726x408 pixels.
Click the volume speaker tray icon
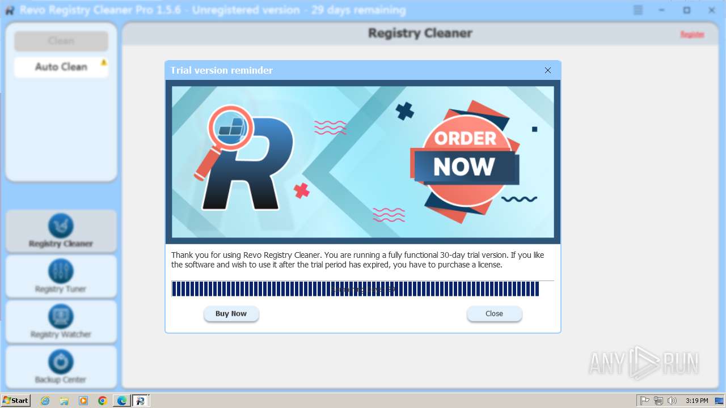point(672,401)
